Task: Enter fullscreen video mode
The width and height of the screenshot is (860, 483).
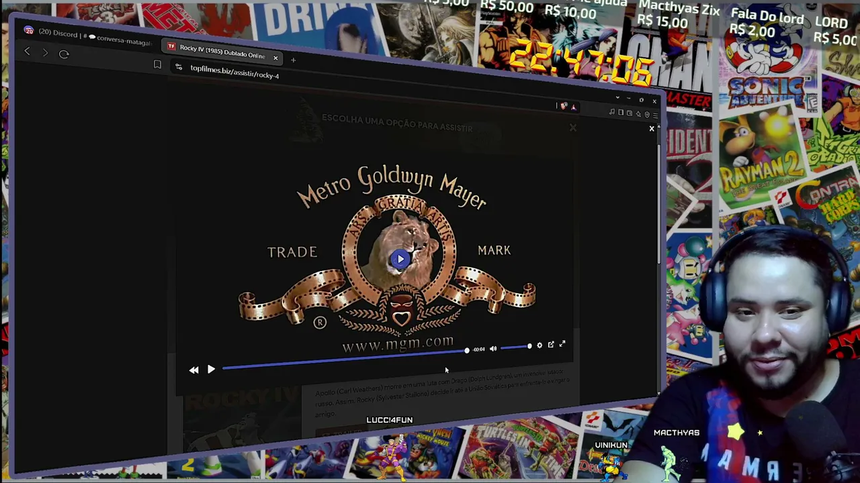Action: tap(562, 344)
